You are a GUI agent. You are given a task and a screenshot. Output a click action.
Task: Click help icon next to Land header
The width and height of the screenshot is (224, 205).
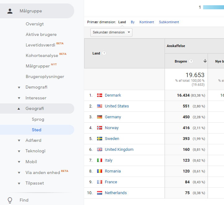pyautogui.click(x=104, y=53)
